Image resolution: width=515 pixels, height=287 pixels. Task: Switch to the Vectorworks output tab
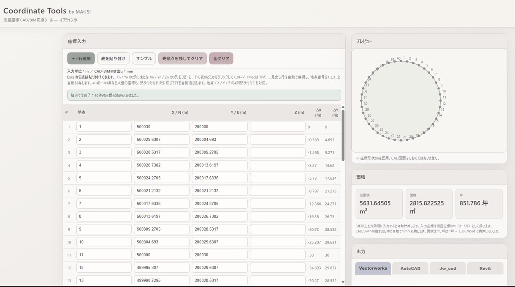pos(373,268)
